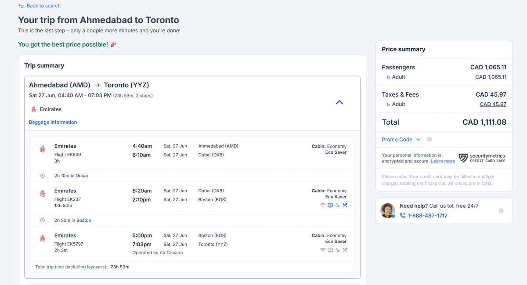Click the 'Operated by Air Canada' note
This screenshot has width=527, height=285.
coord(158,253)
